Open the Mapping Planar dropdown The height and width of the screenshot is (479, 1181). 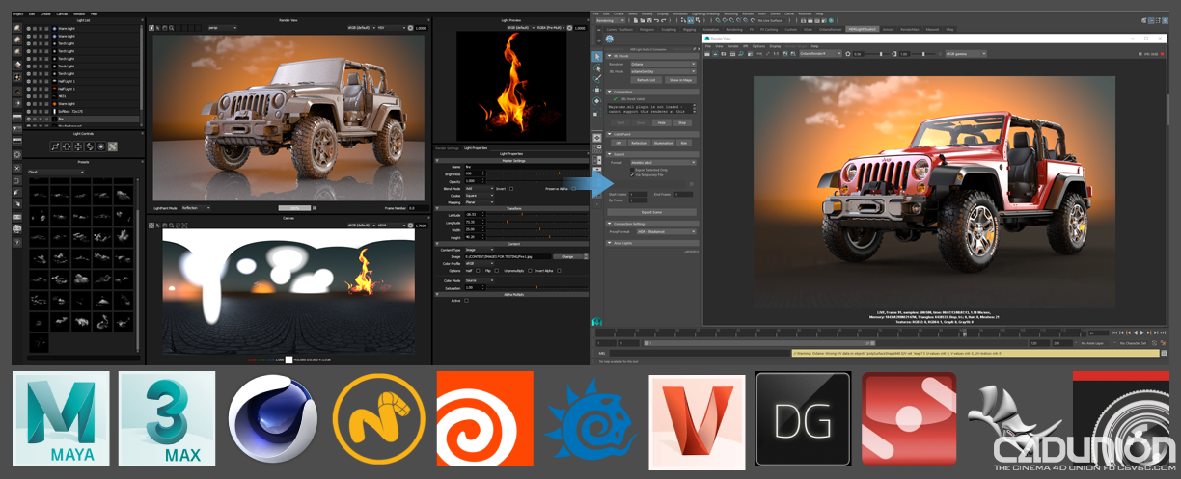[x=479, y=201]
